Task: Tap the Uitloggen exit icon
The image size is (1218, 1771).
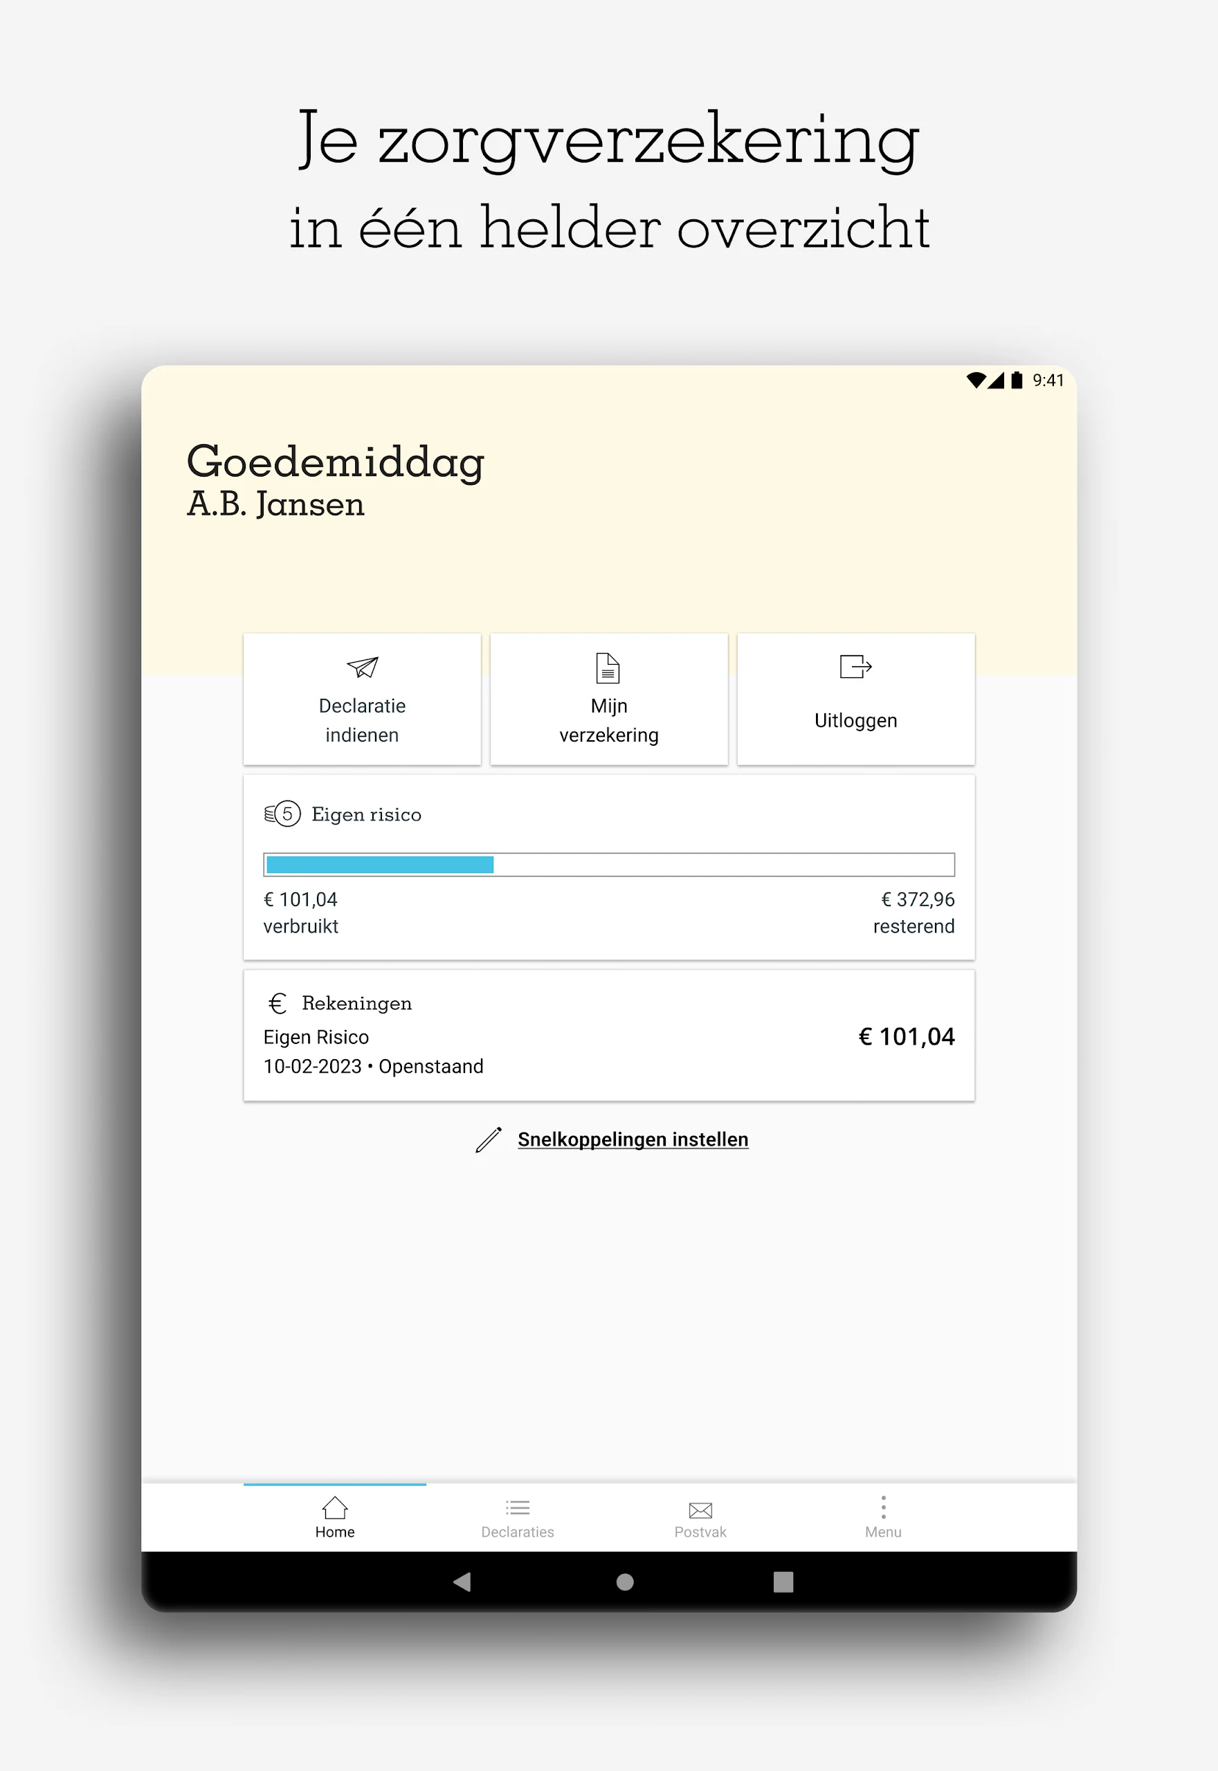Action: (855, 667)
